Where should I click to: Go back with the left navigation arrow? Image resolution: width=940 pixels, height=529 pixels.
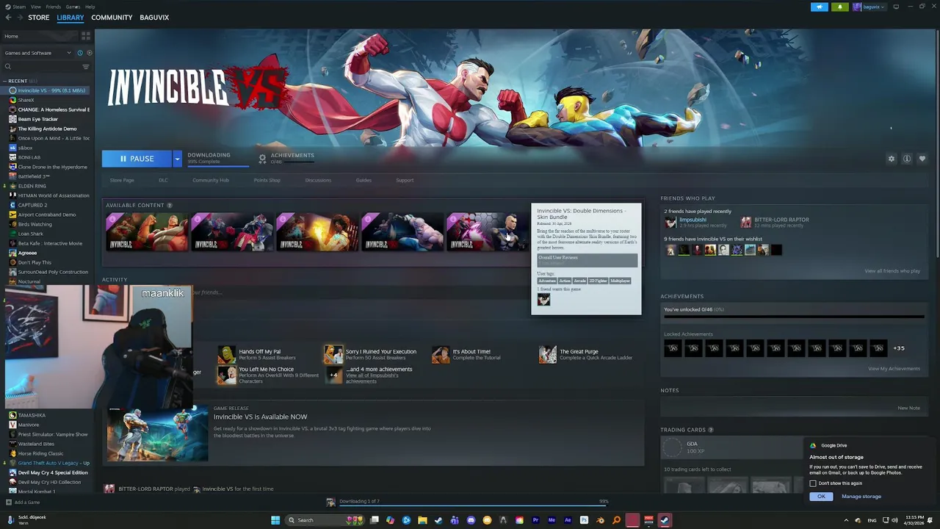pyautogui.click(x=8, y=18)
